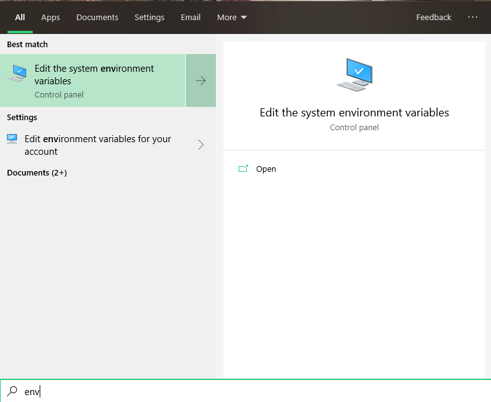Expand the account environment variables result chevron
The width and height of the screenshot is (491, 402).
[201, 145]
